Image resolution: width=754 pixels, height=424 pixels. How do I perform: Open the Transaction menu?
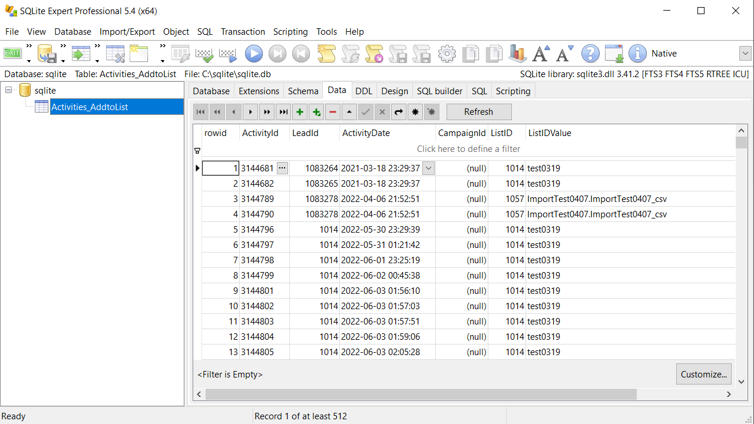pyautogui.click(x=243, y=32)
